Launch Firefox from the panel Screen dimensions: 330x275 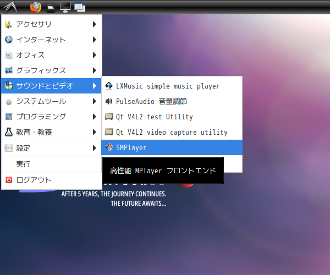[x=35, y=7]
